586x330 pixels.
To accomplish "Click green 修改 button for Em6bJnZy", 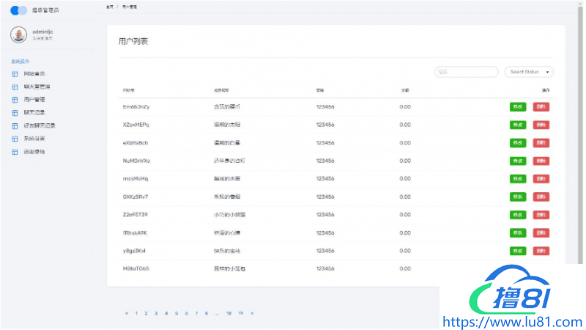I will point(518,107).
